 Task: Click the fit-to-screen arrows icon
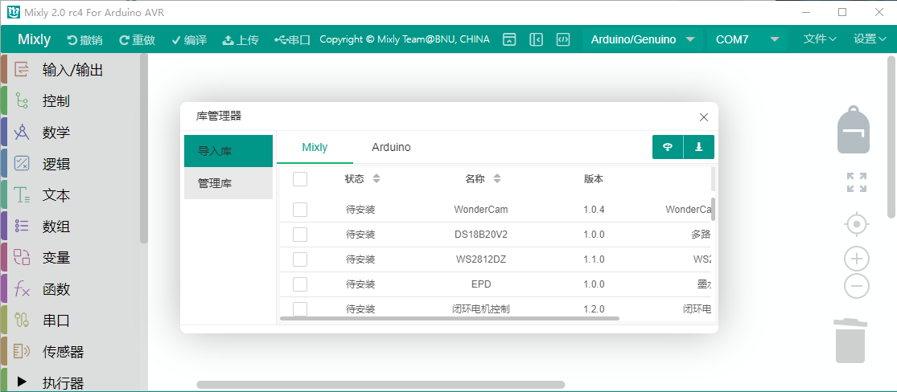point(857,182)
